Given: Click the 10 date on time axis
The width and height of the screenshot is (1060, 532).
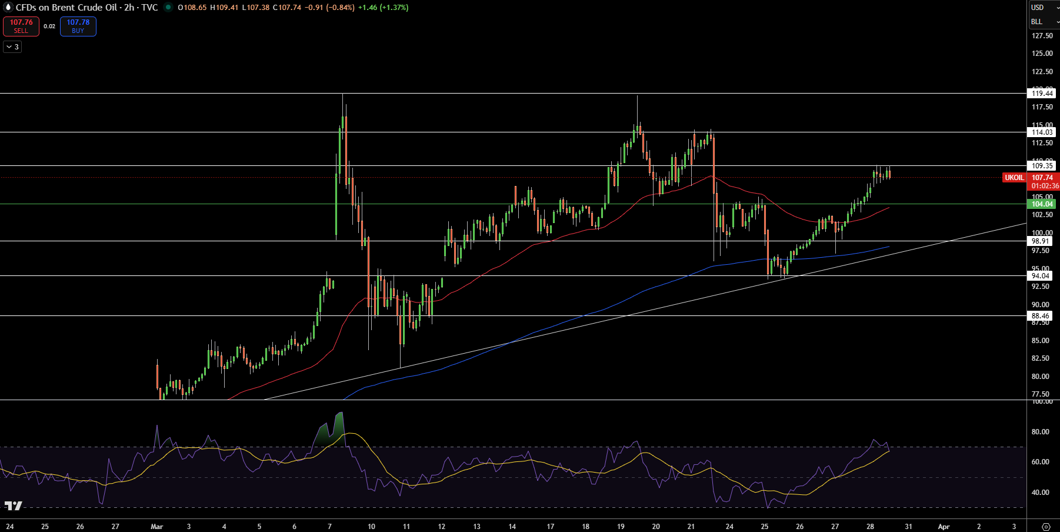Looking at the screenshot, I should tap(371, 527).
